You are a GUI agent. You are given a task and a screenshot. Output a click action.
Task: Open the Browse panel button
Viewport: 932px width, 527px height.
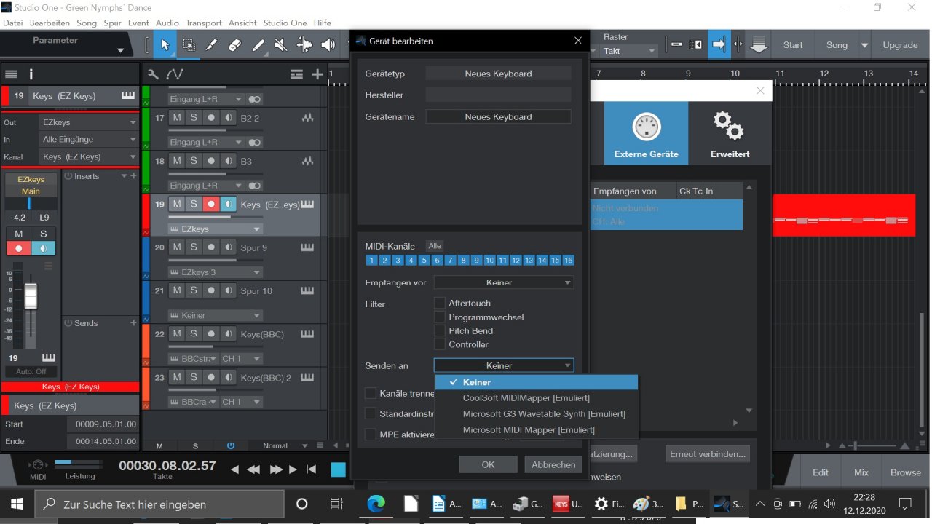click(906, 472)
